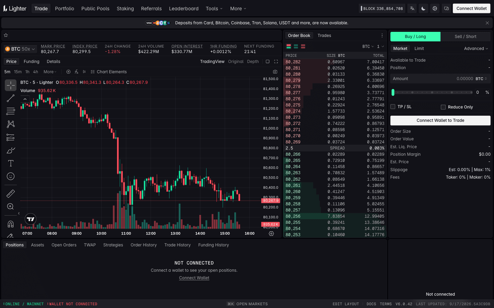
Task: Open the chart settings gear near time axis
Action: [x=271, y=233]
